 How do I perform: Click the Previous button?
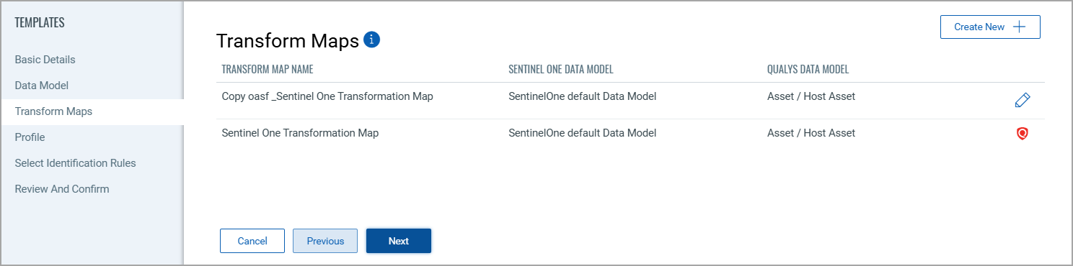(325, 241)
